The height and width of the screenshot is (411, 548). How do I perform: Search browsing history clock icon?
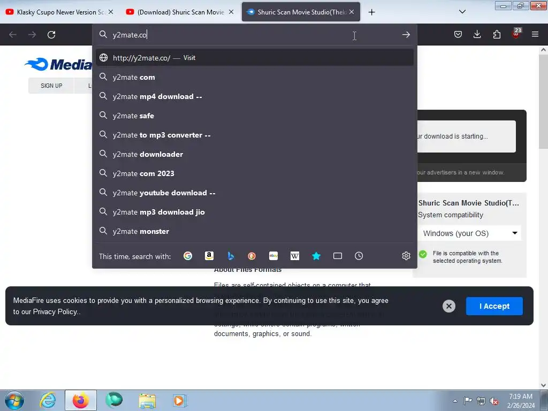[359, 256]
